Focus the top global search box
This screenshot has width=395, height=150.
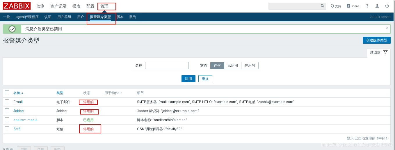tap(294, 6)
